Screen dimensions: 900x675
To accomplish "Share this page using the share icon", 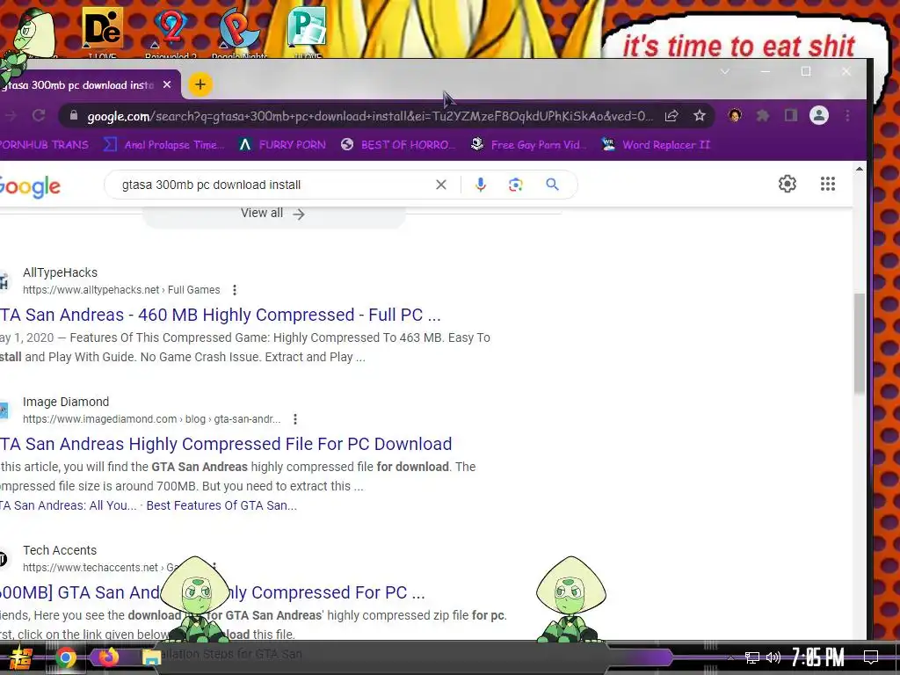I will (x=671, y=116).
